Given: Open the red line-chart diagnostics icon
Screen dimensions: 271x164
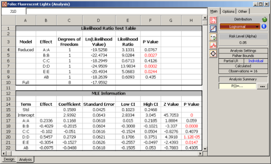Looking at the screenshot, I should click(x=213, y=45).
